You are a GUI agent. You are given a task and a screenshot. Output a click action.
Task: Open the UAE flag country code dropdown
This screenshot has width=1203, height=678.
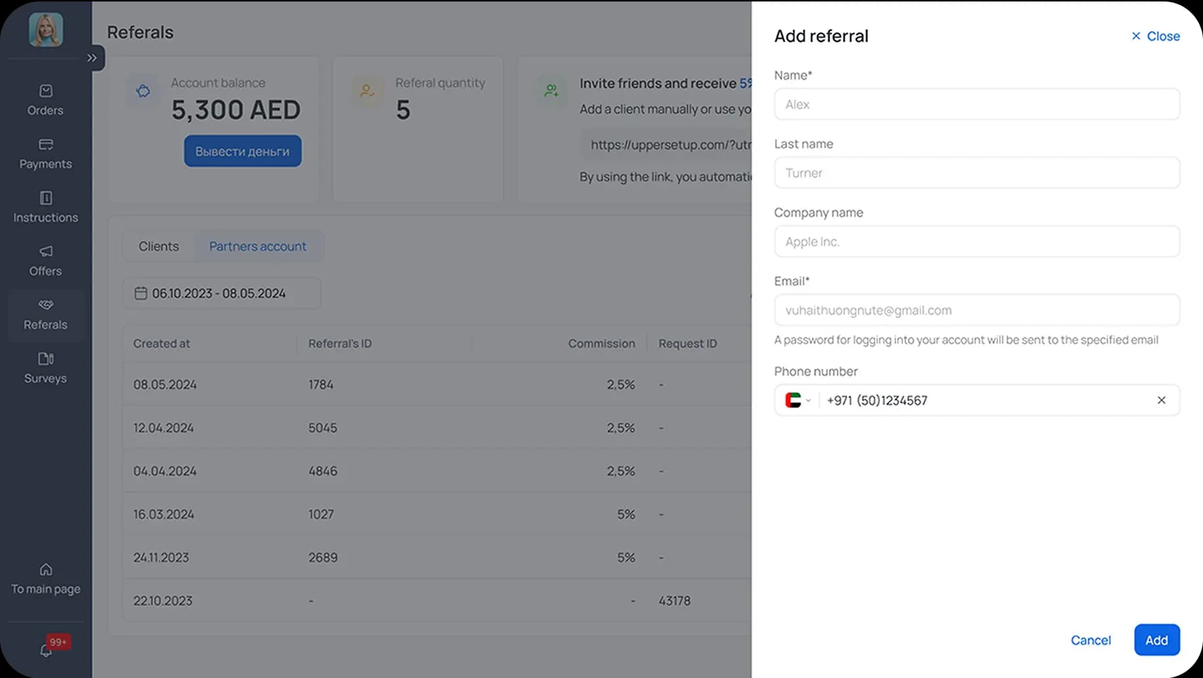[x=797, y=400]
